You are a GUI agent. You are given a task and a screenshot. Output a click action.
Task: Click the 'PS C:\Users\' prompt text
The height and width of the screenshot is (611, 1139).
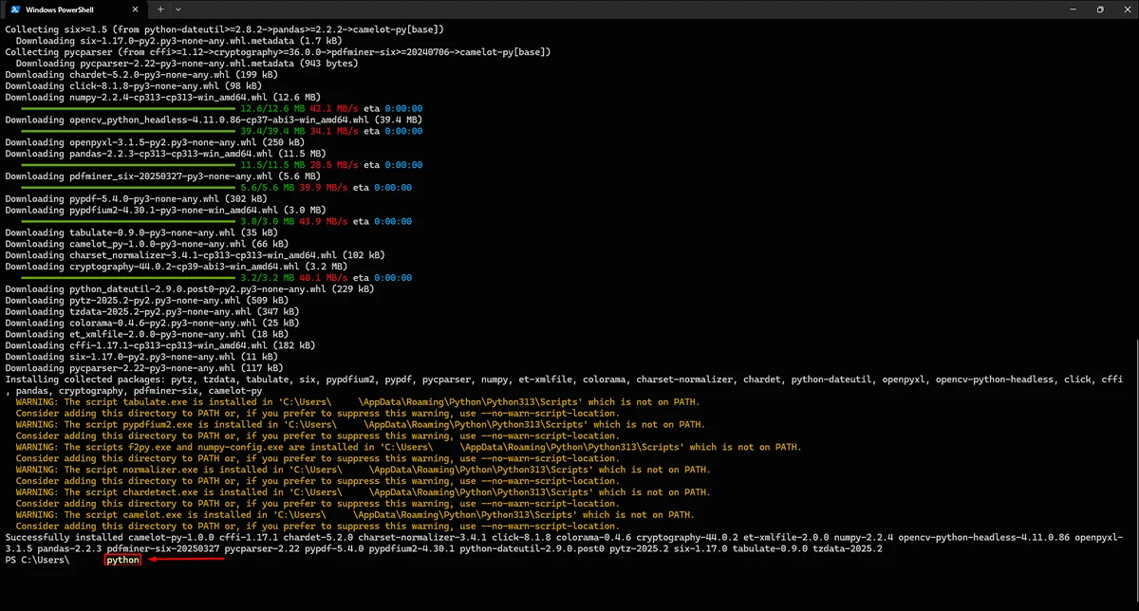pyautogui.click(x=37, y=561)
